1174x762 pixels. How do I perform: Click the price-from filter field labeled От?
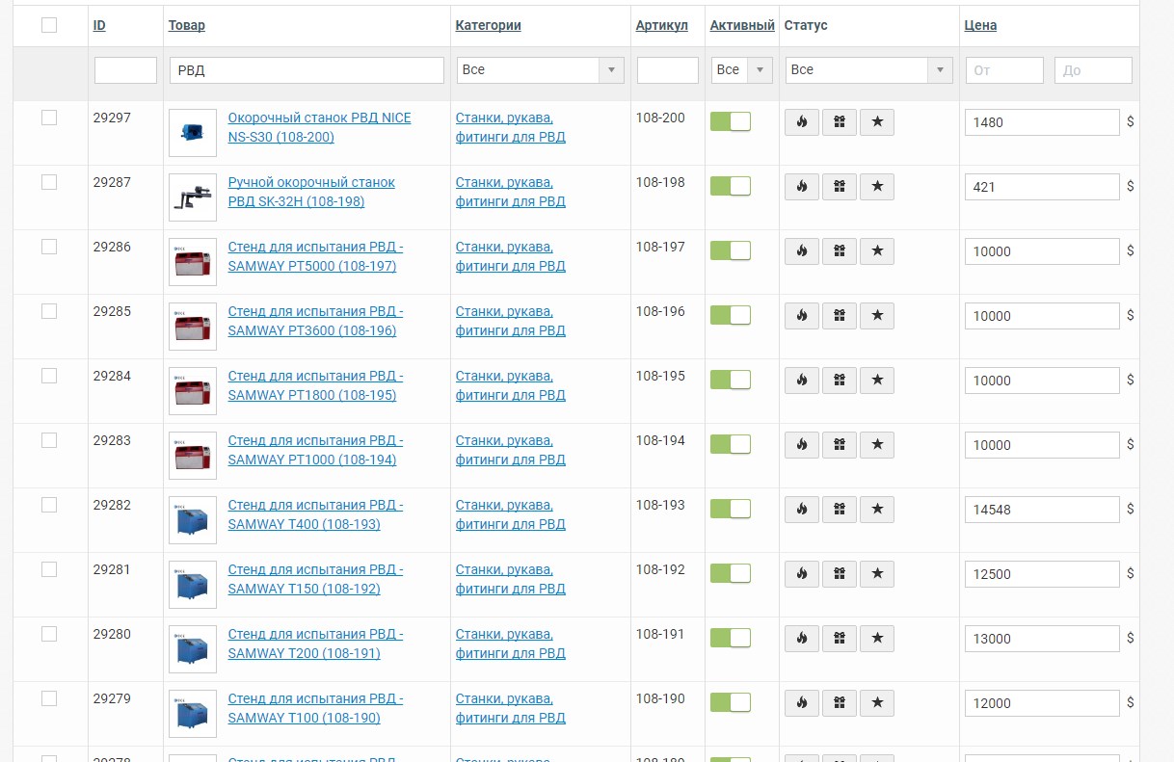point(1004,70)
